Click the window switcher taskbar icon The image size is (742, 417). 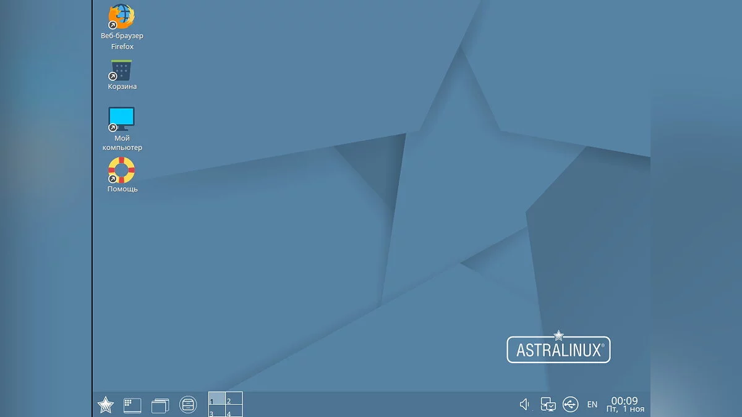pyautogui.click(x=160, y=405)
